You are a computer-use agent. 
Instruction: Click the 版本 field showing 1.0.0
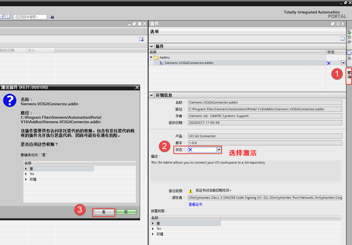point(265,143)
